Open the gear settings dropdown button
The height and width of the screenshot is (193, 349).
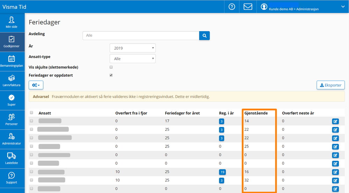coord(36,85)
